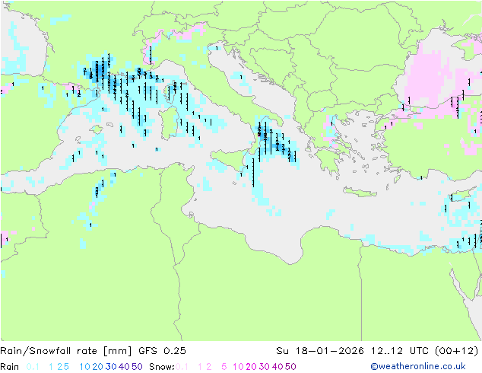Select the snow legend value 10
This screenshot has width=482, height=373.
click(238, 367)
